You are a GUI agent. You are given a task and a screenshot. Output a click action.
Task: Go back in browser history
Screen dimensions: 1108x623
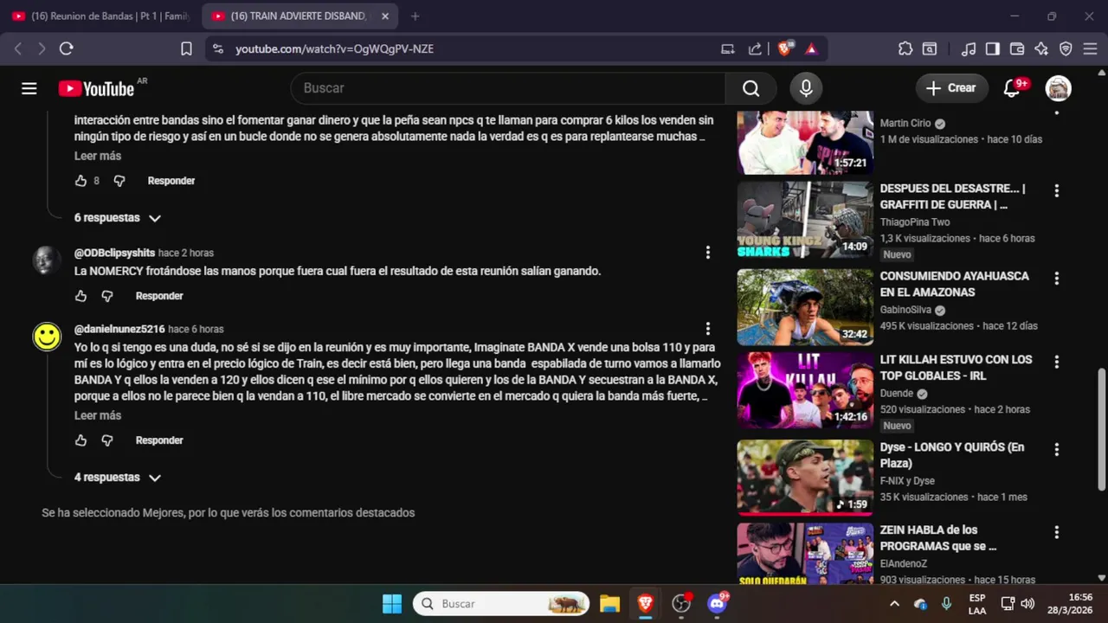(17, 49)
